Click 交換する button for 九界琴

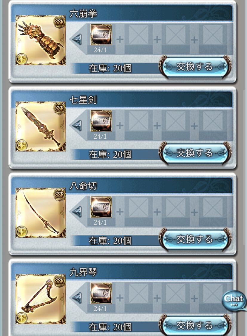click(195, 325)
